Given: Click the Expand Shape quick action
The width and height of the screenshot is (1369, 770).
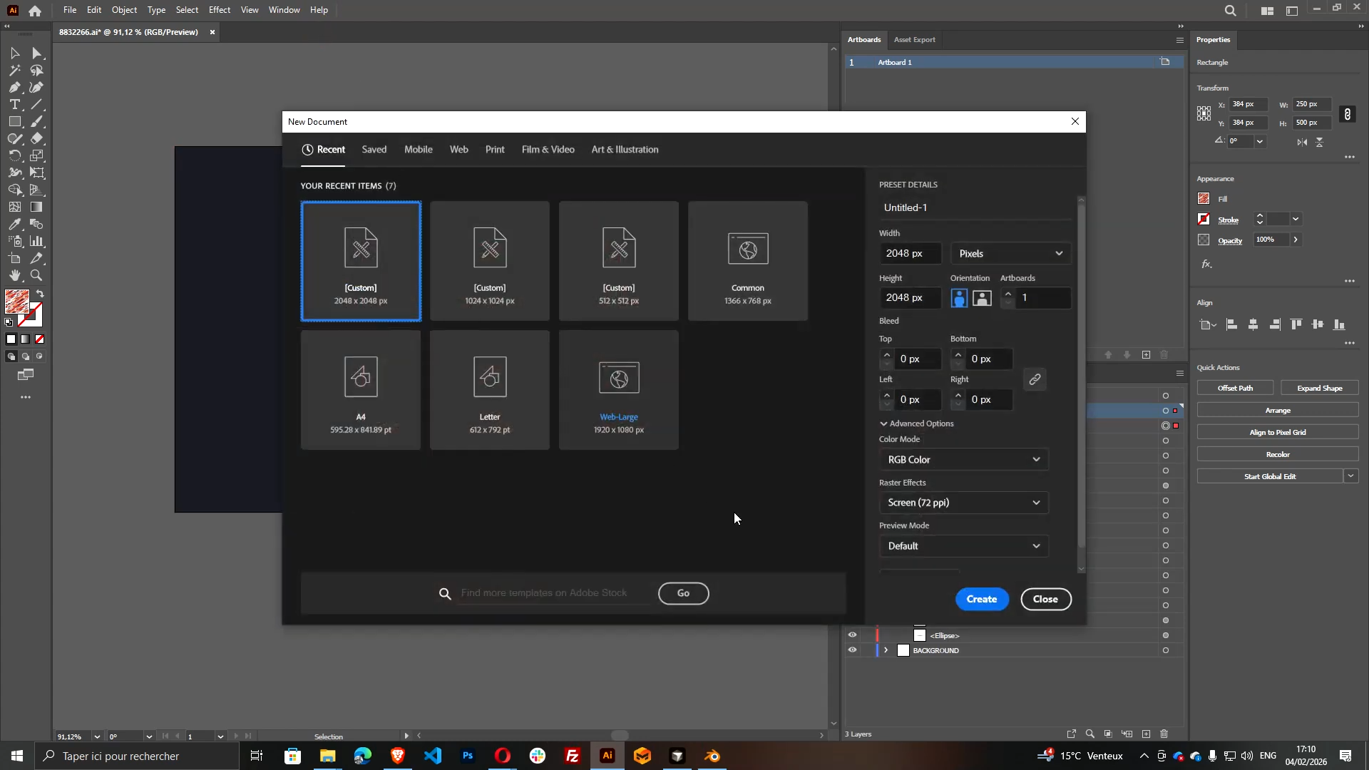Looking at the screenshot, I should [x=1320, y=387].
